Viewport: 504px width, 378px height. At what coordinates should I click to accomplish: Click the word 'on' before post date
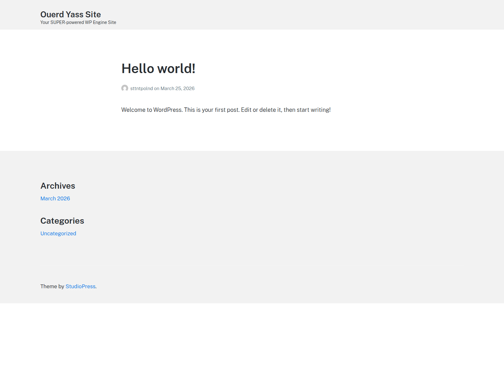(157, 89)
